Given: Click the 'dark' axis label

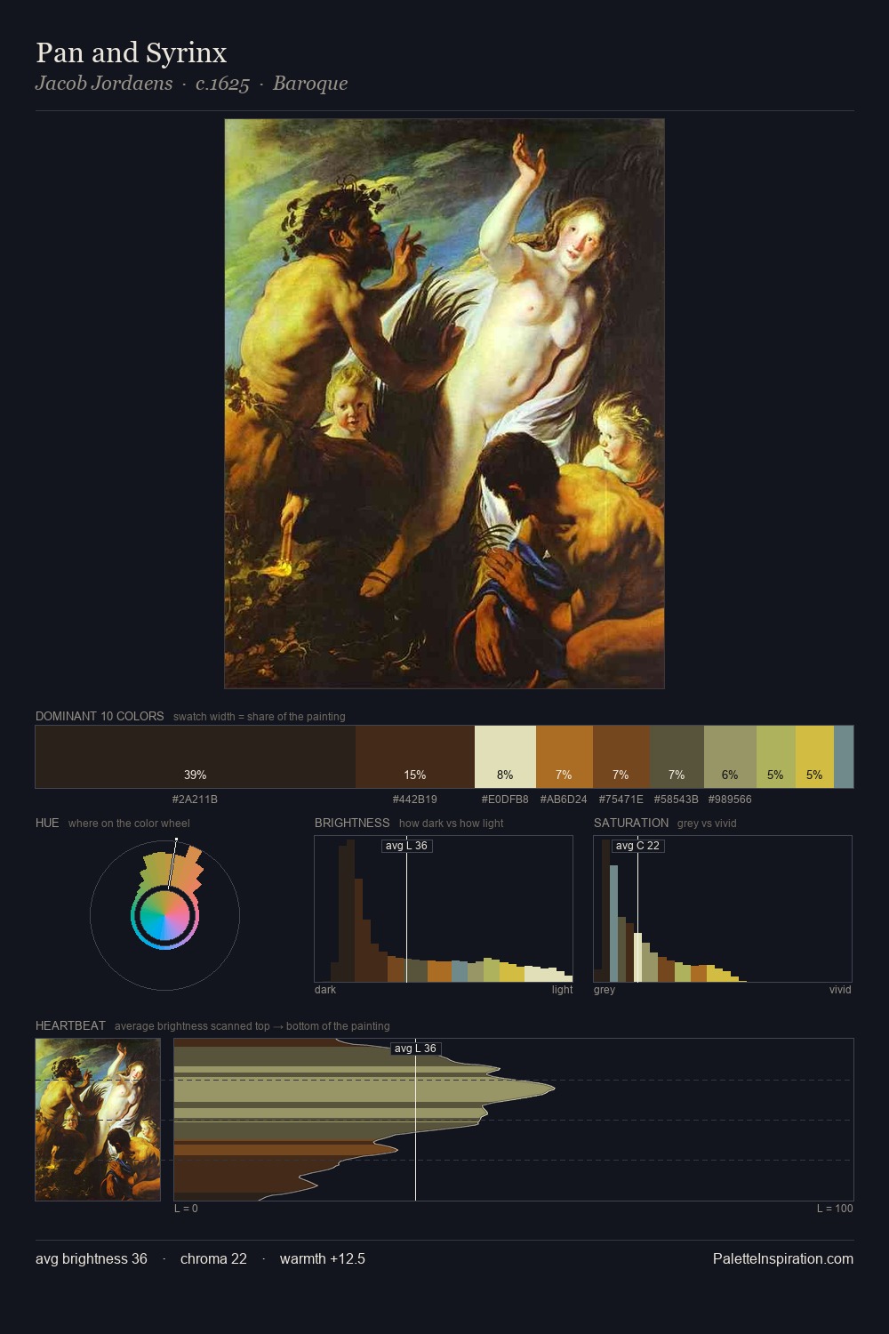Looking at the screenshot, I should [x=325, y=990].
